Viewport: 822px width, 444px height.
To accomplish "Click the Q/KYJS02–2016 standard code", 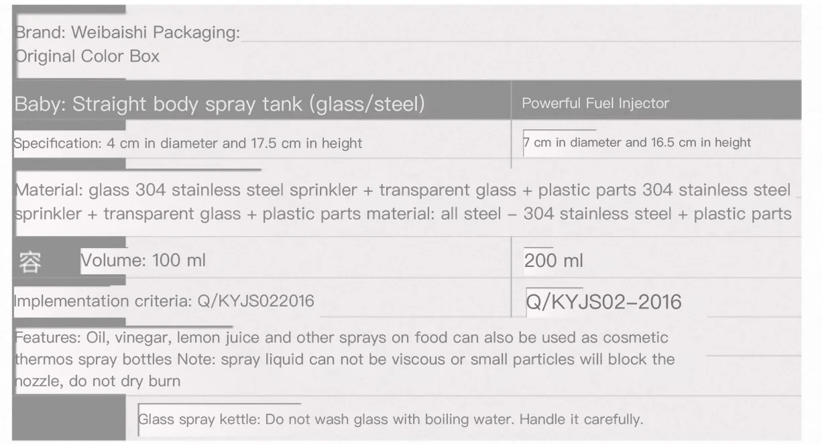I will (603, 302).
